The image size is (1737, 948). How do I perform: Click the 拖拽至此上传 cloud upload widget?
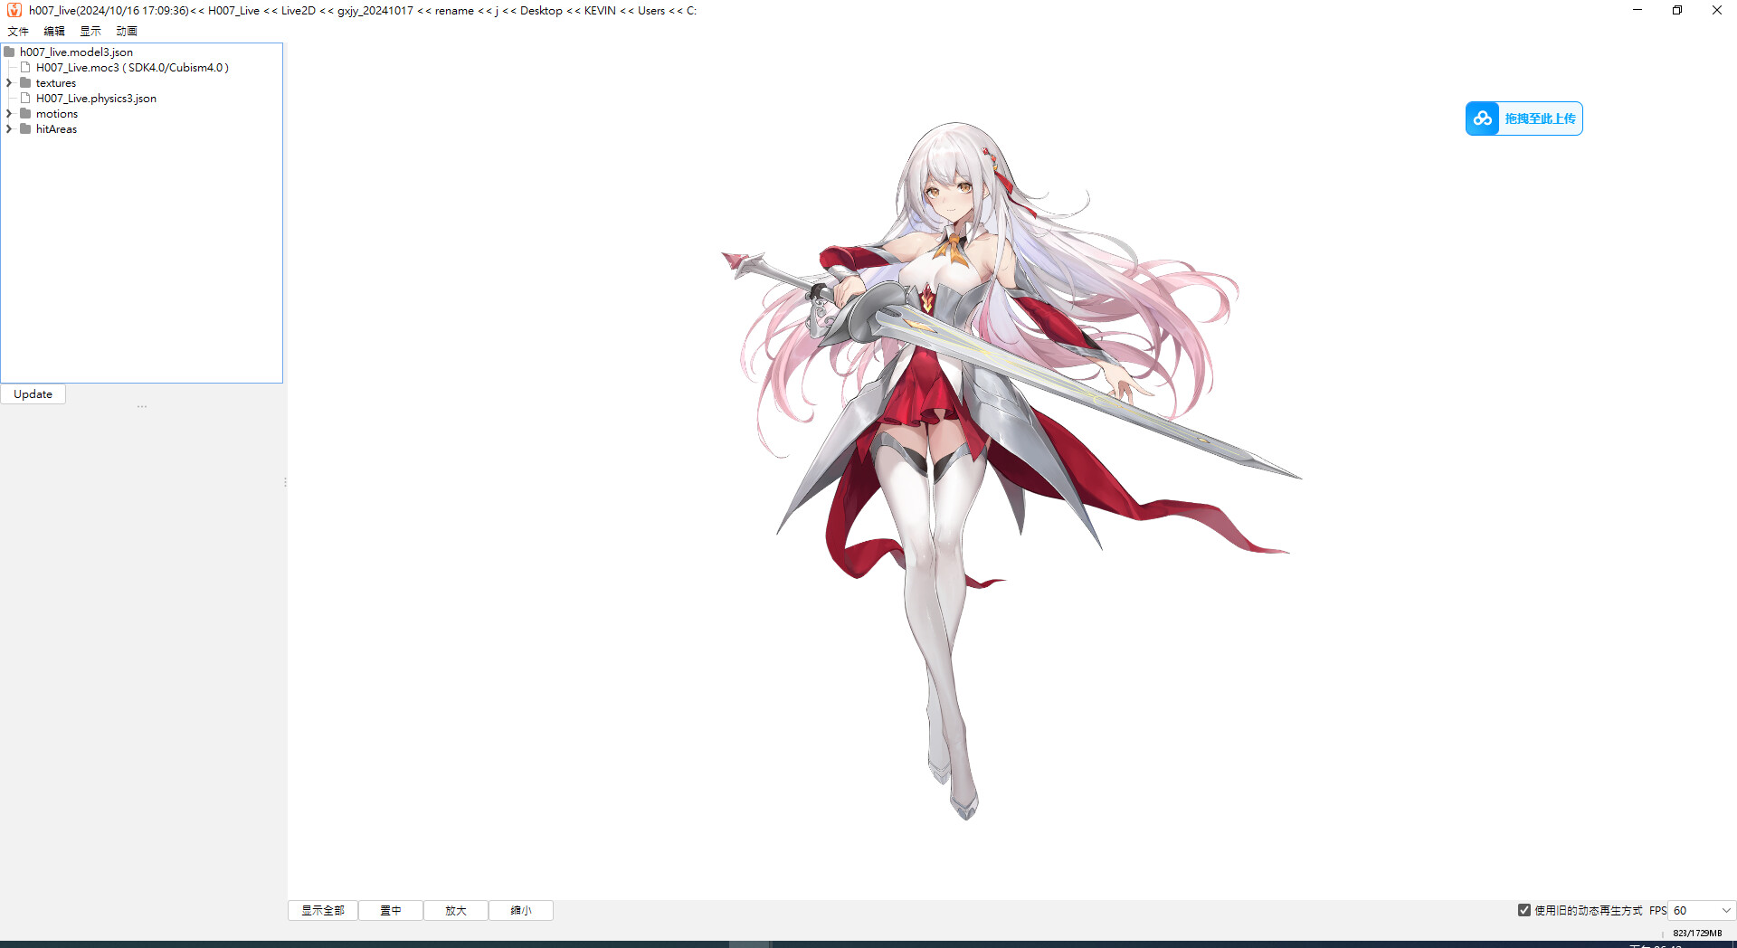pyautogui.click(x=1524, y=118)
